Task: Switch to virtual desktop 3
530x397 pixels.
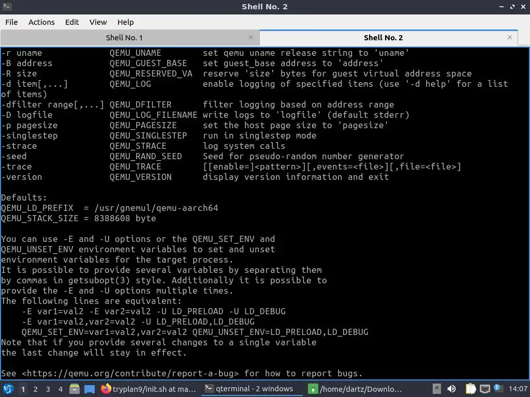Action: 48,389
